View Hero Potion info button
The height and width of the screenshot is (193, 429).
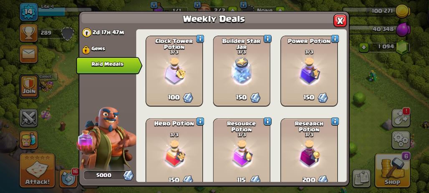[x=200, y=121]
